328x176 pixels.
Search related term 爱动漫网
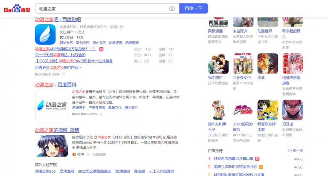[x=67, y=171]
